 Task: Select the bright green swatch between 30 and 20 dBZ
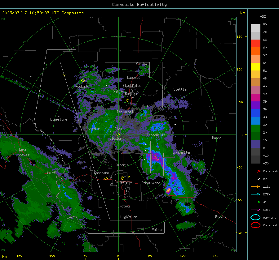255,129
